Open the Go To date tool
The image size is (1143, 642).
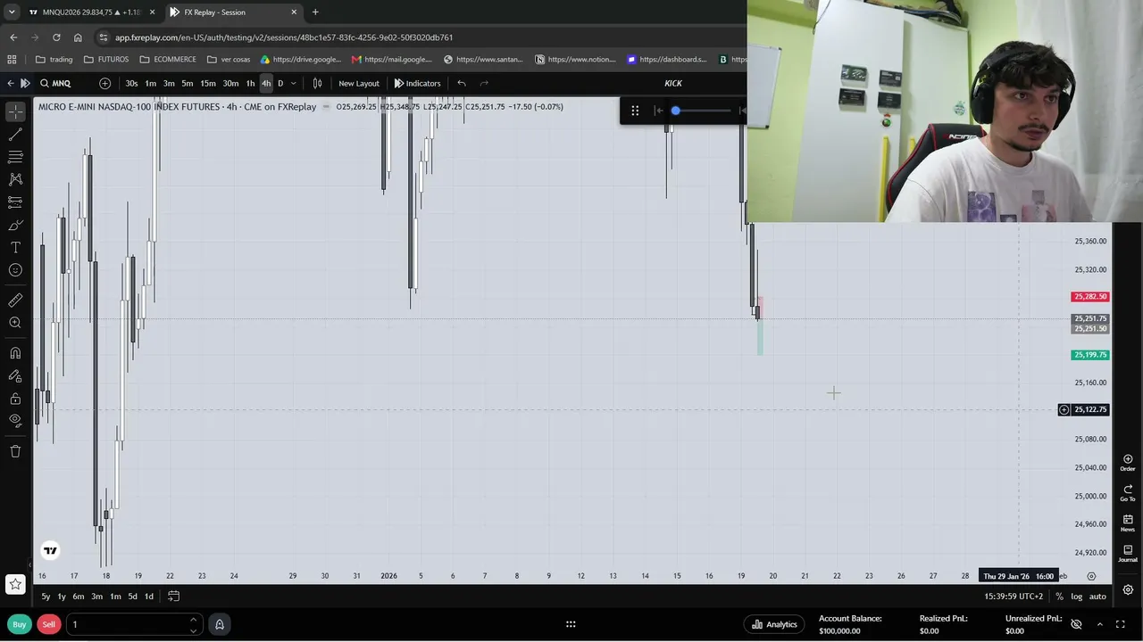click(1128, 493)
